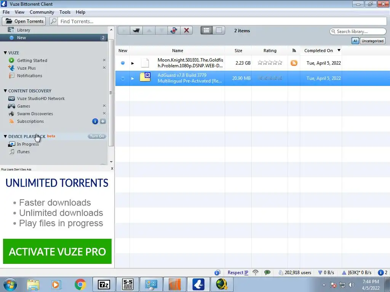The width and height of the screenshot is (390, 292).
Task: Open Chrome from the taskbar
Action: (80, 284)
